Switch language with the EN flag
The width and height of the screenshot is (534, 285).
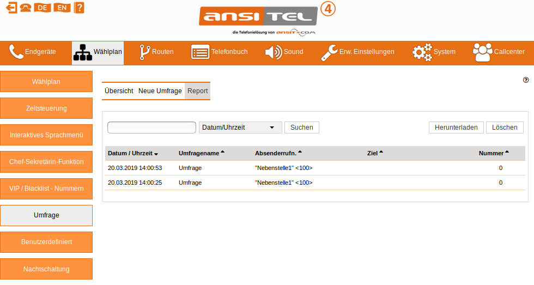(62, 8)
